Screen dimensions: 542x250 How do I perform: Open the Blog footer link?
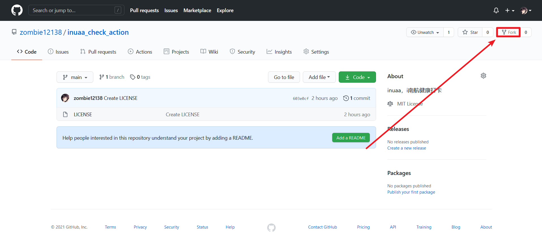pos(456,227)
